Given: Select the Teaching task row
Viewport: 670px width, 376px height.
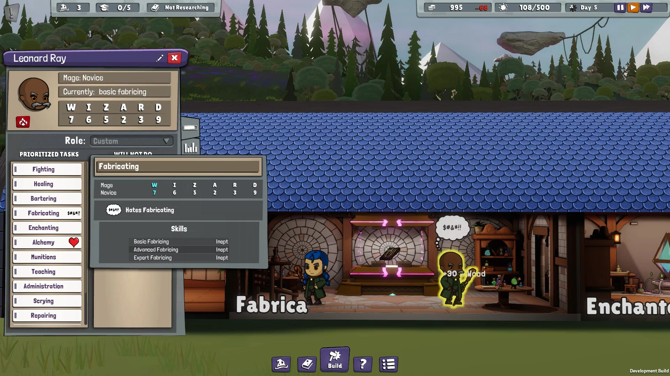Looking at the screenshot, I should [47, 272].
